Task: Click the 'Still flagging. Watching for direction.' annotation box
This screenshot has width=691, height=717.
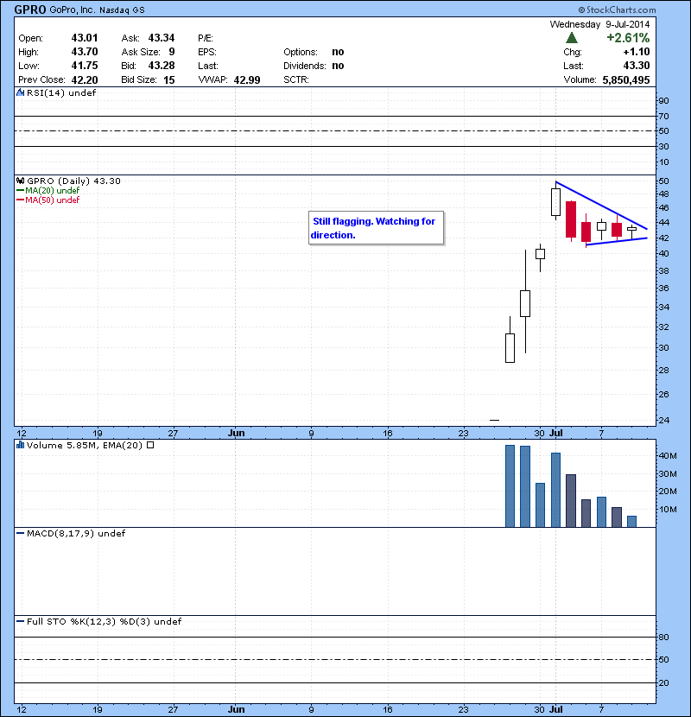Action: [376, 228]
